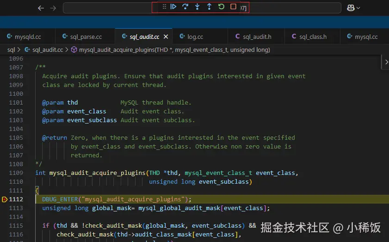This screenshot has height=242, width=389.
Task: Switch to the sql_parse.cc tab
Action: point(86,37)
